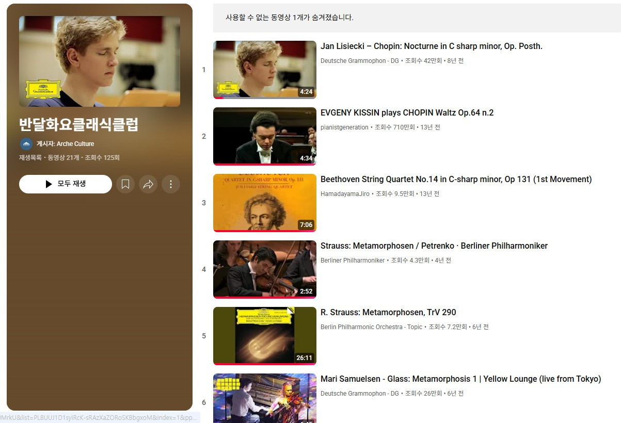
Task: Open title R. Strauss: Metamorphosen, TrV 290
Action: [x=388, y=313]
